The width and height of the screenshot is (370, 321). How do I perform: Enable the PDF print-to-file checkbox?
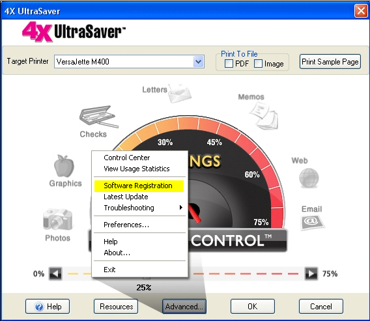[x=229, y=63]
